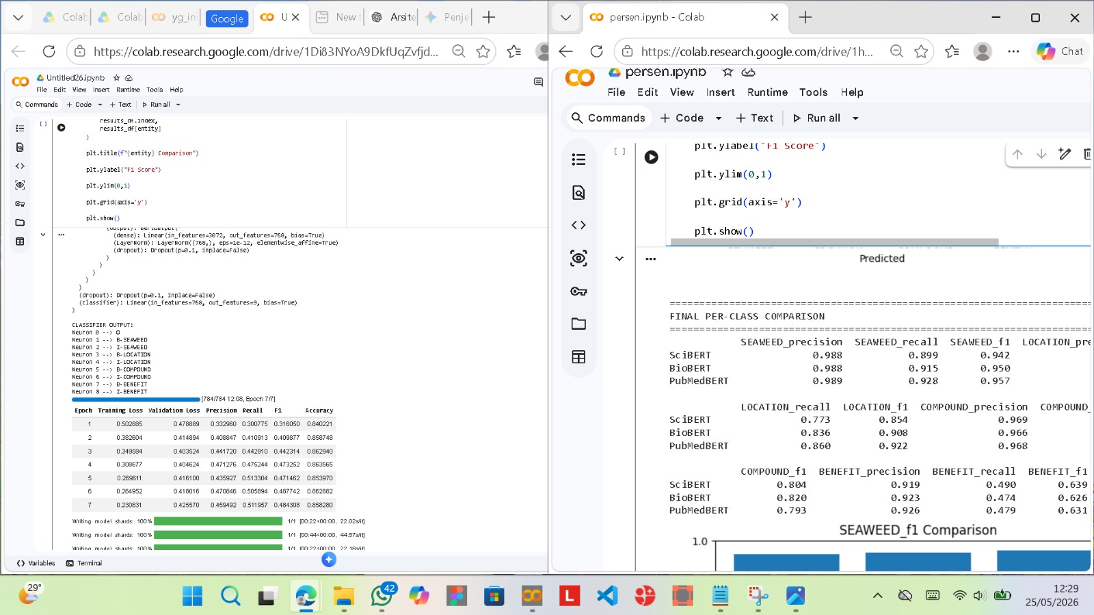The width and height of the screenshot is (1094, 615).
Task: Open Edge favorites list in persen.ipynb window
Action: click(x=952, y=51)
